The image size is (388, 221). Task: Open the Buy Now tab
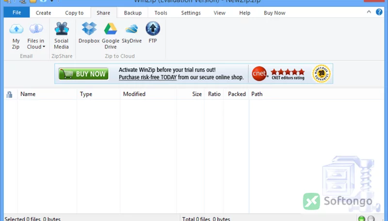point(275,13)
